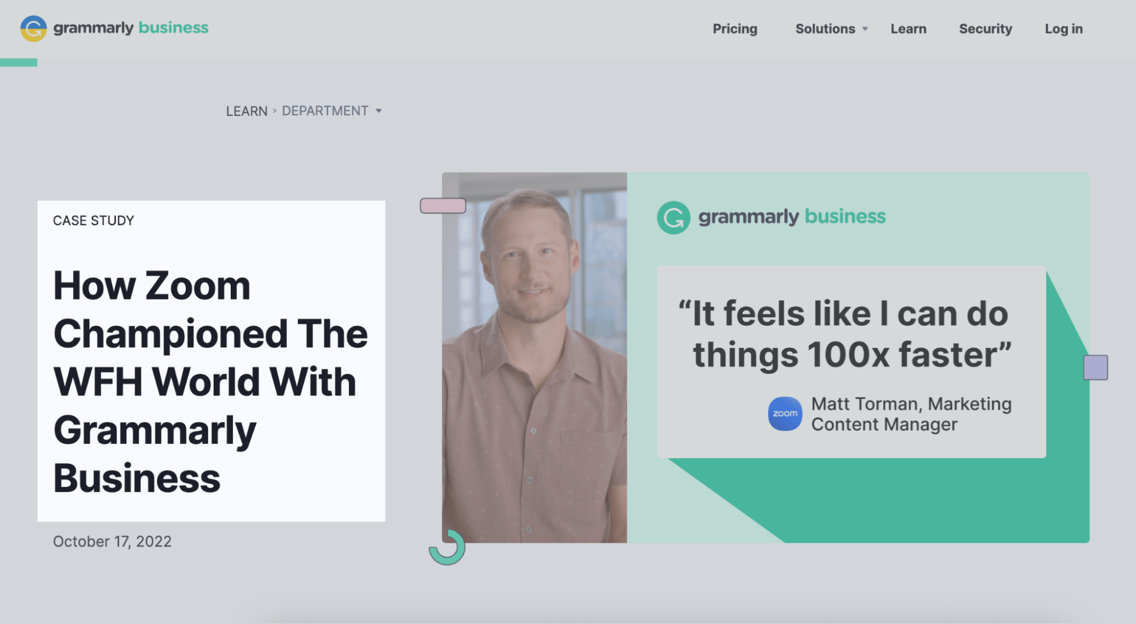The image size is (1136, 624).
Task: Click the Pricing menu item
Action: [734, 28]
